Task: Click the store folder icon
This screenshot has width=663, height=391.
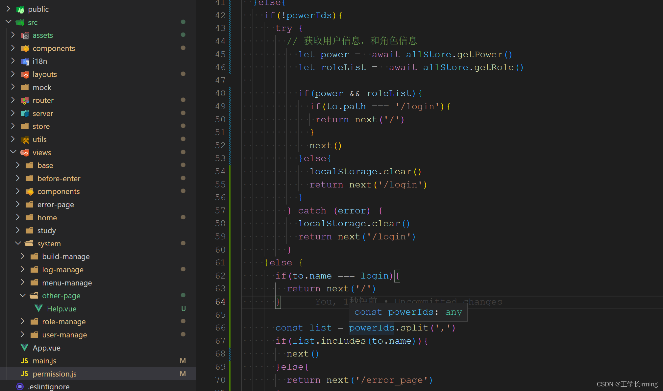Action: point(25,126)
